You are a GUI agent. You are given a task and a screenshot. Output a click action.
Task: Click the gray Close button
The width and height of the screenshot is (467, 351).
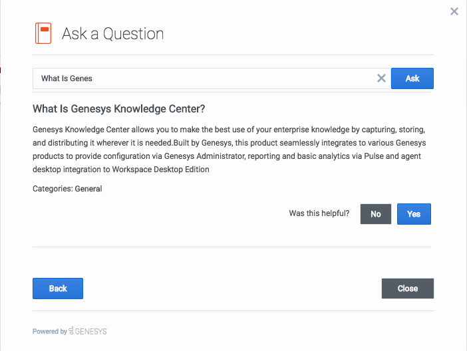coord(407,289)
